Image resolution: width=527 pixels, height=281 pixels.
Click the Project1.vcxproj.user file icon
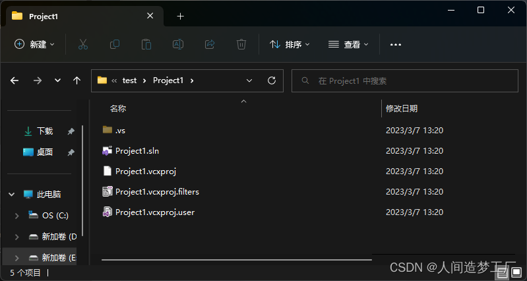108,212
